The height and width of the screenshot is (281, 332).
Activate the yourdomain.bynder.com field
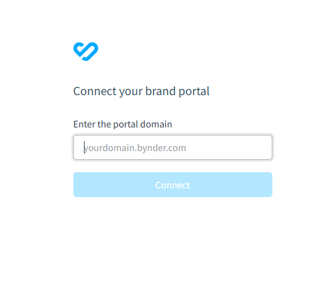(x=173, y=147)
